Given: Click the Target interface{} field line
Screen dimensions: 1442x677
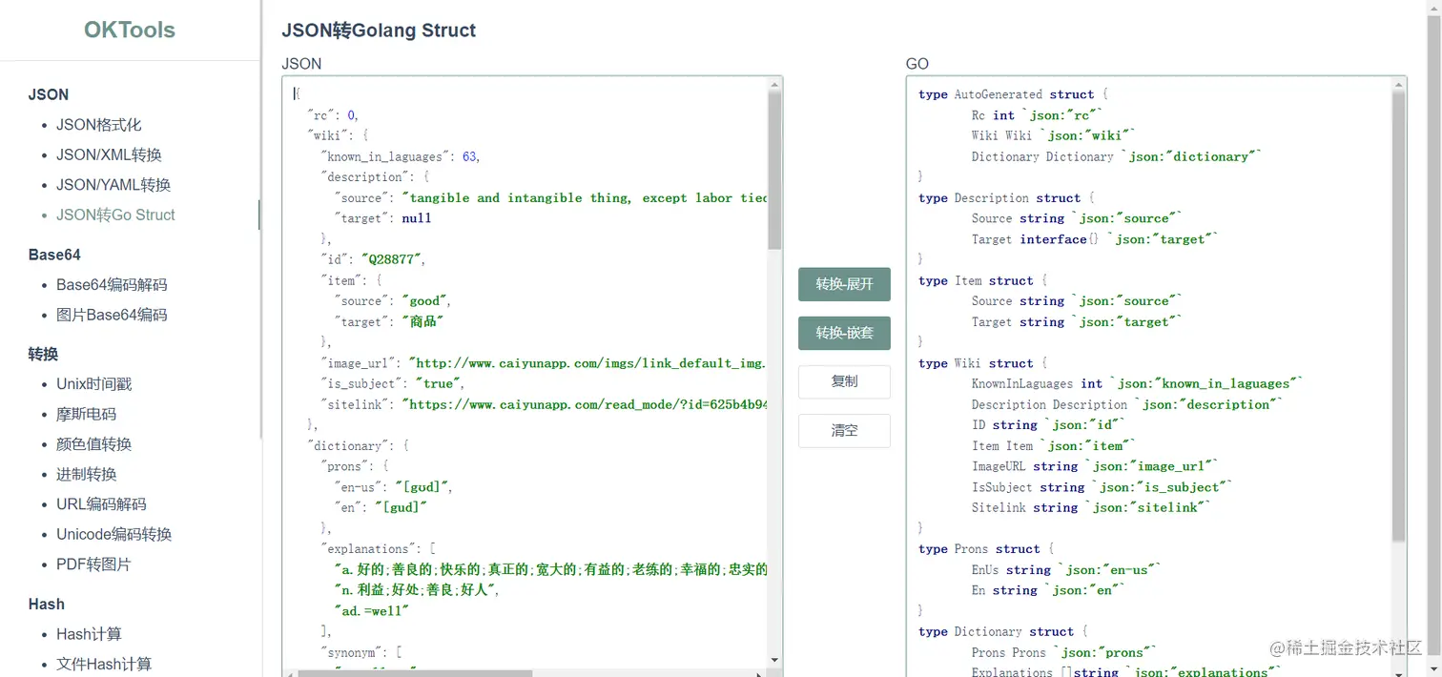Looking at the screenshot, I should [x=1096, y=239].
